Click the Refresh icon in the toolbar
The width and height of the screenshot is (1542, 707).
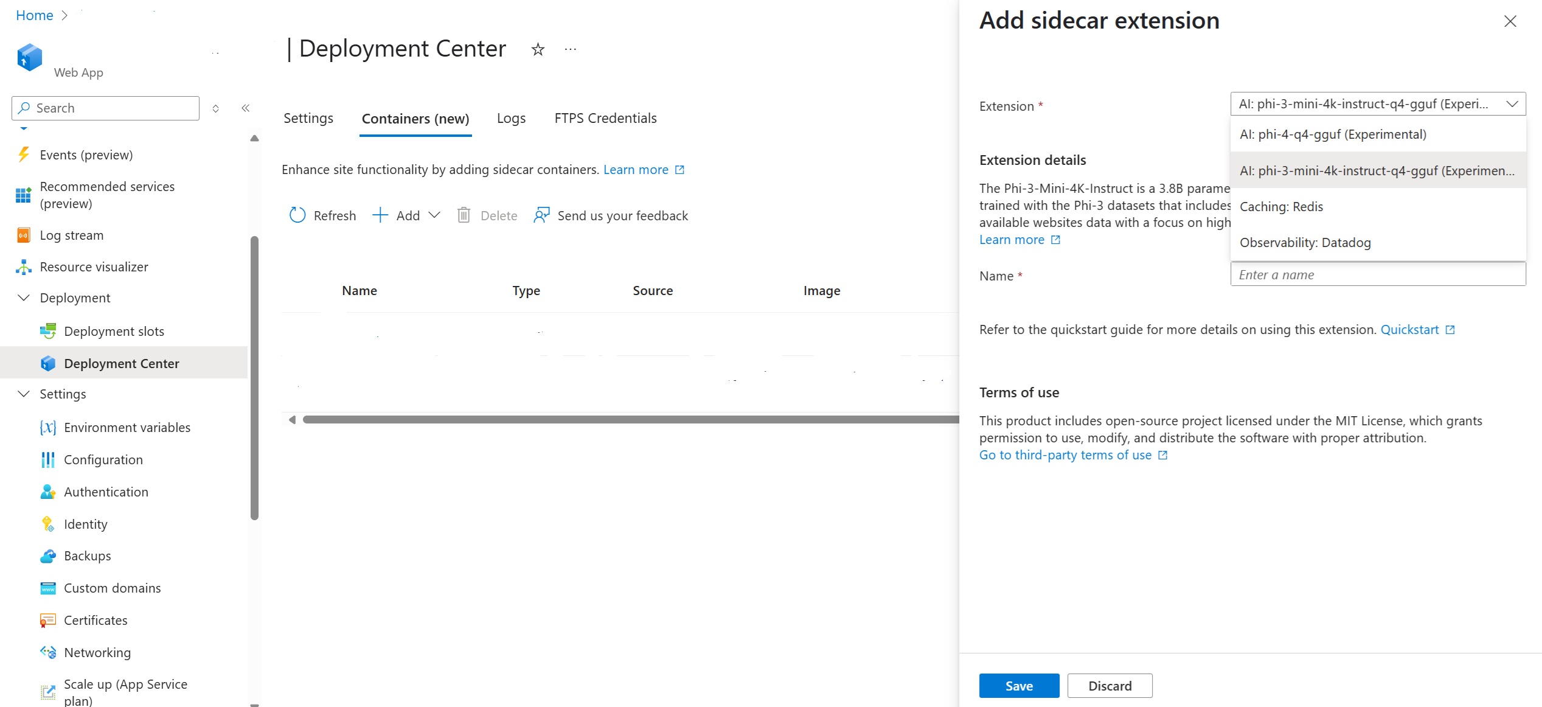point(297,215)
